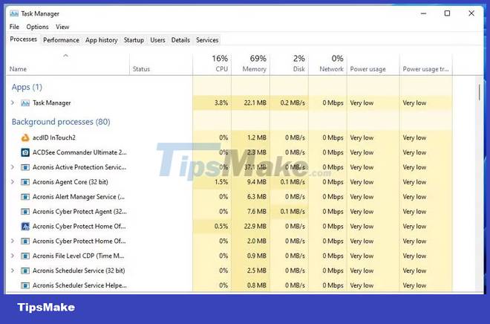Screen dimensions: 490x324
Task: Select Acronis Cyber Protect Agent (32... name
Action: pos(79,212)
